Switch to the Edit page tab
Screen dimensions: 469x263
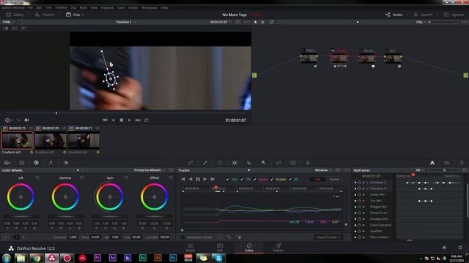tap(220, 248)
